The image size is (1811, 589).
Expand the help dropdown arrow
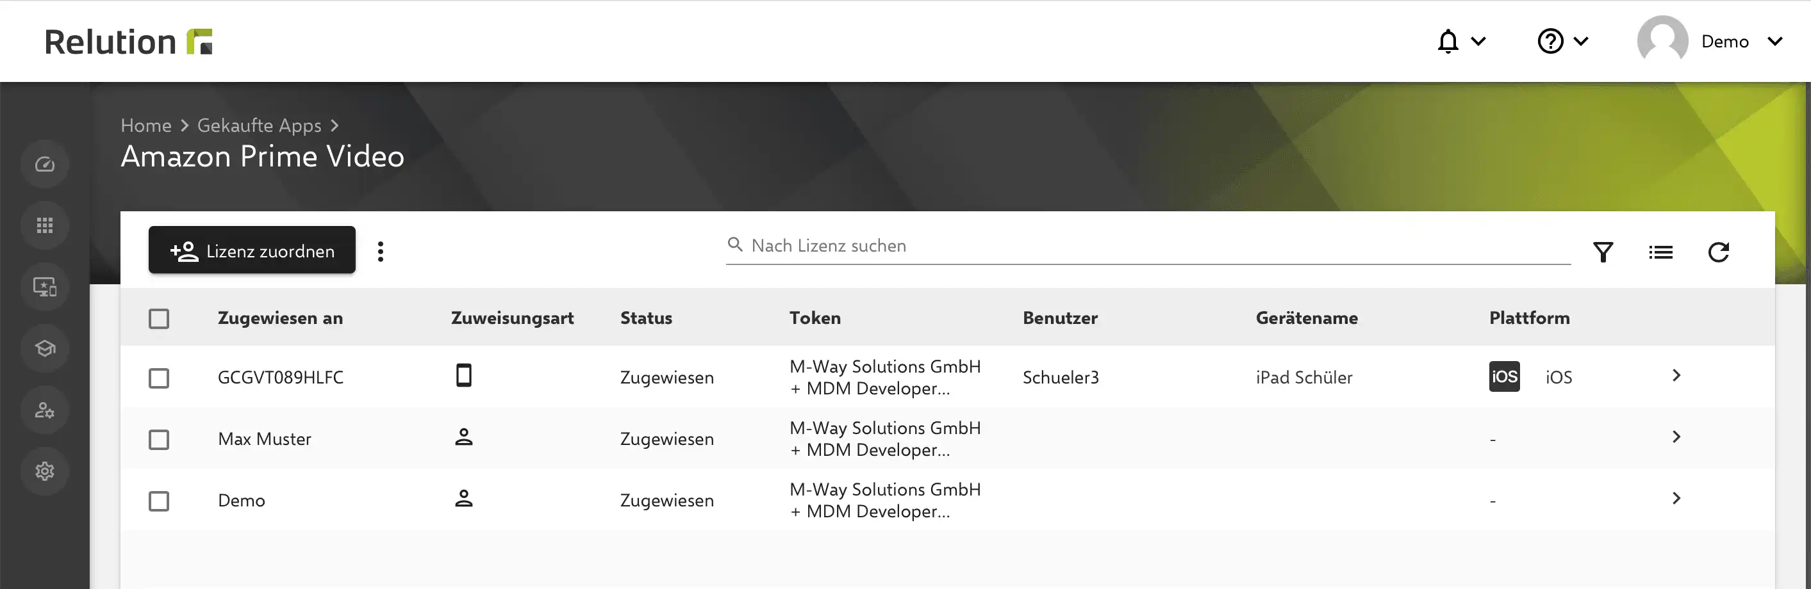1581,42
